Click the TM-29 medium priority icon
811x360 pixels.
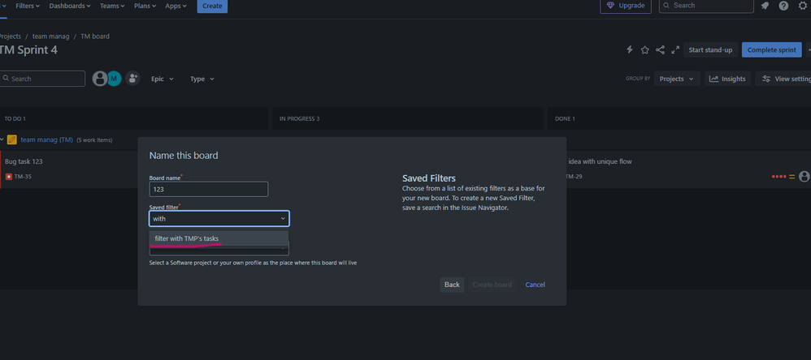[791, 177]
